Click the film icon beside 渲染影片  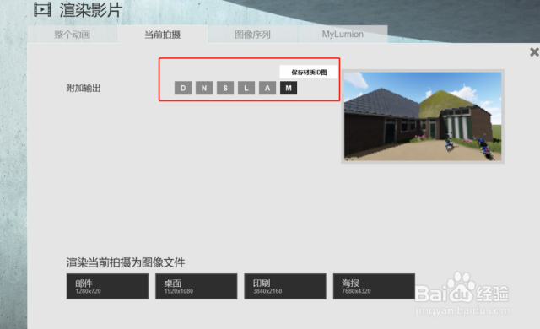point(42,9)
